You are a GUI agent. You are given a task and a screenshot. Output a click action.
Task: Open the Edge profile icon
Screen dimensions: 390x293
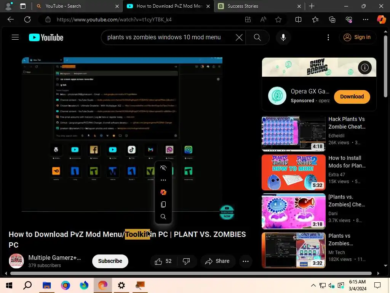(9, 6)
